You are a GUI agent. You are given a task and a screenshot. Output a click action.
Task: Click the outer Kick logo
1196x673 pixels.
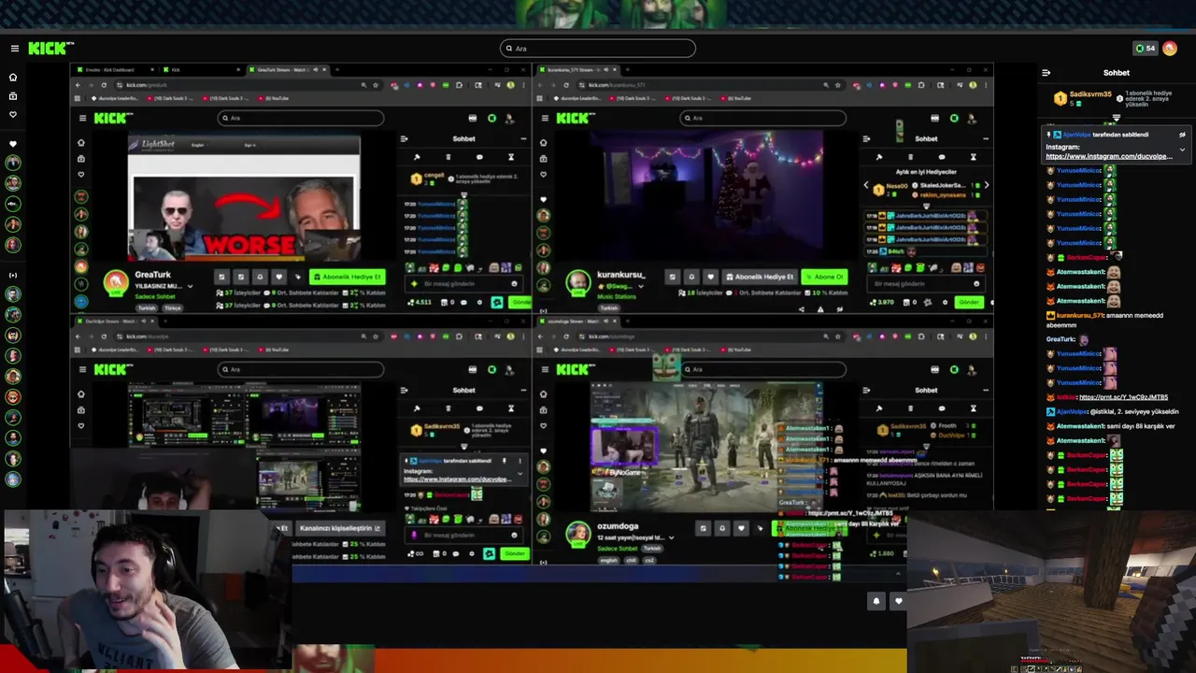(50, 49)
